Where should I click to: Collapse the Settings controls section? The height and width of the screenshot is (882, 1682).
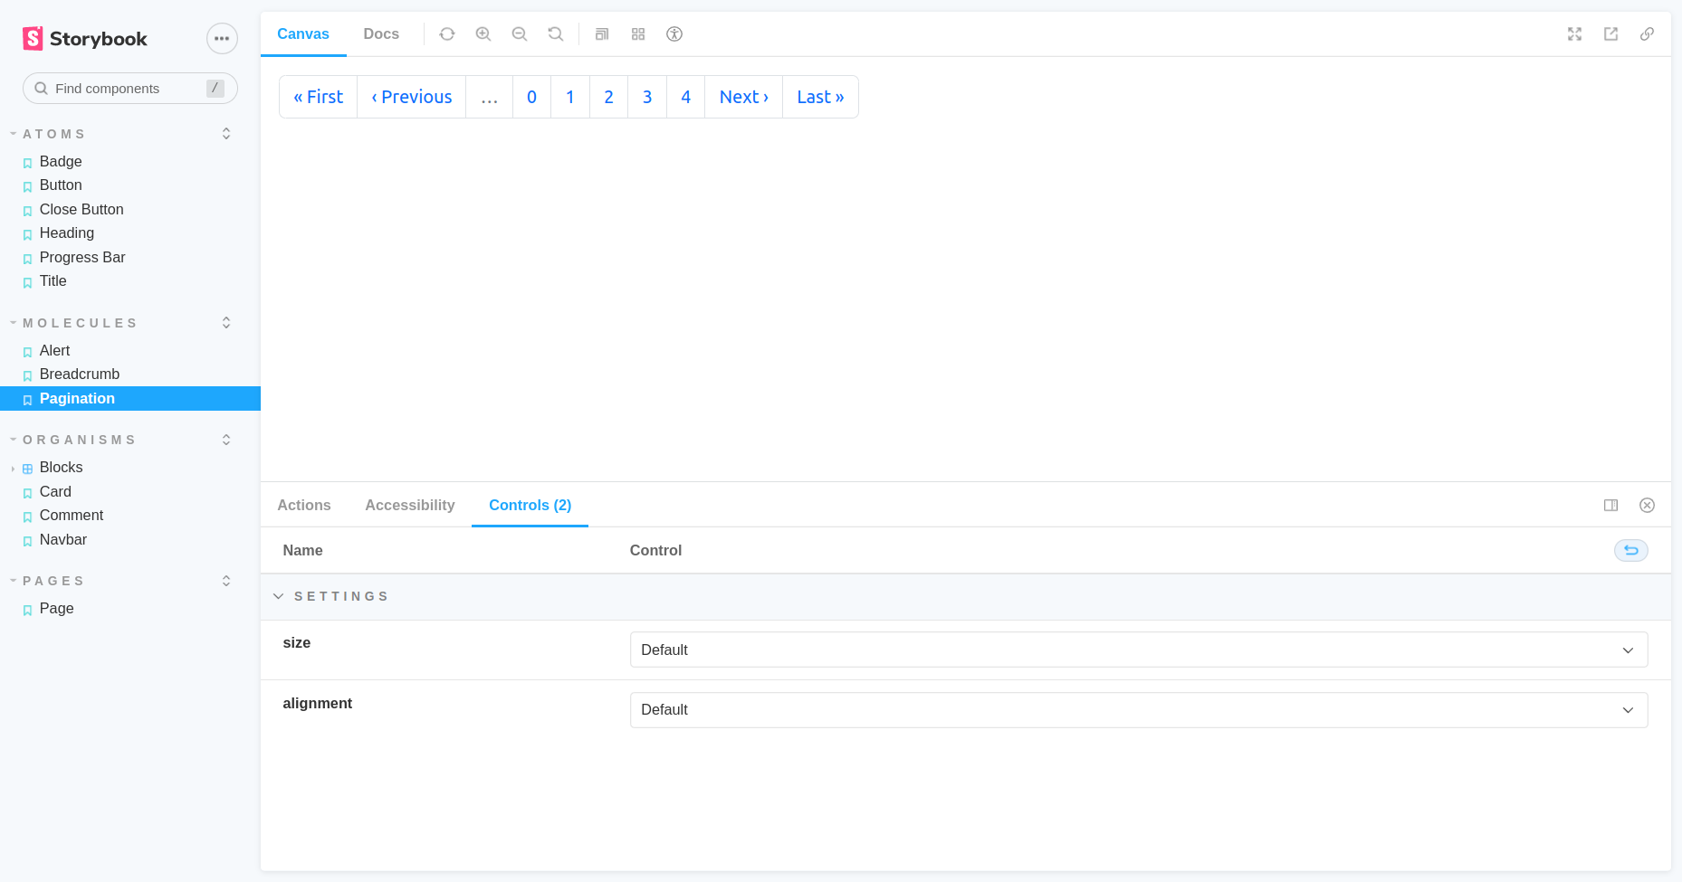click(x=279, y=596)
